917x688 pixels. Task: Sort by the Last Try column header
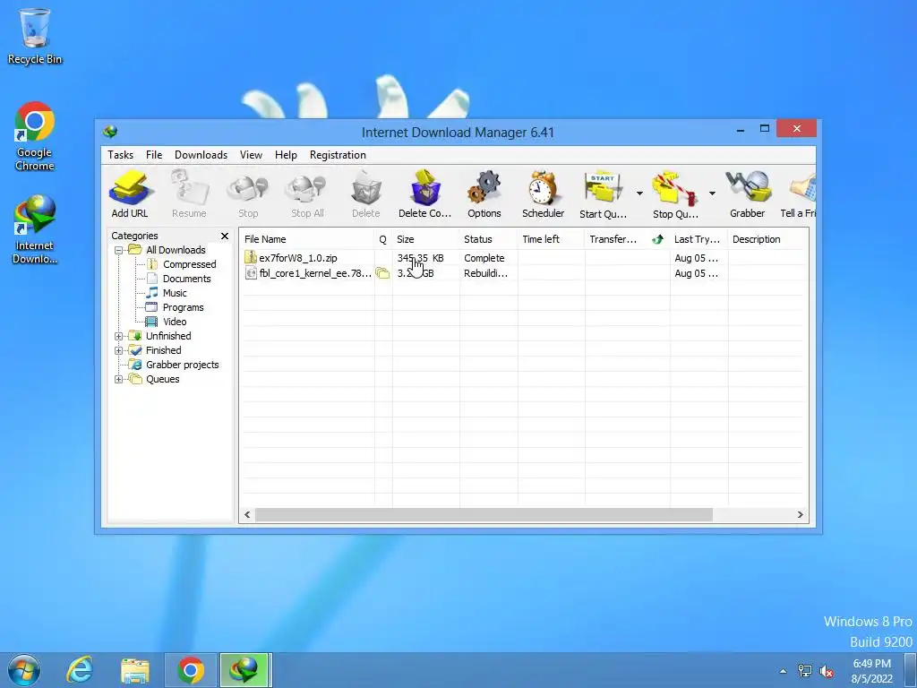(x=698, y=239)
